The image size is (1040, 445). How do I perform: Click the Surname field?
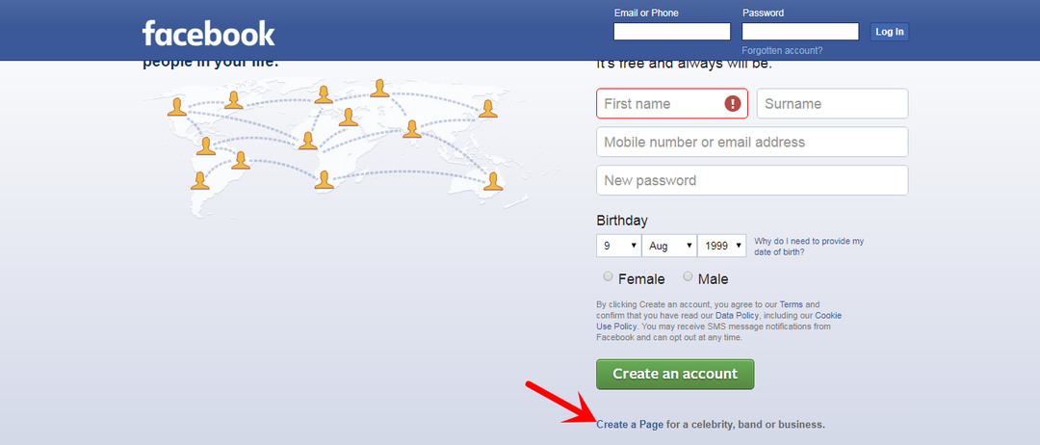[x=832, y=103]
